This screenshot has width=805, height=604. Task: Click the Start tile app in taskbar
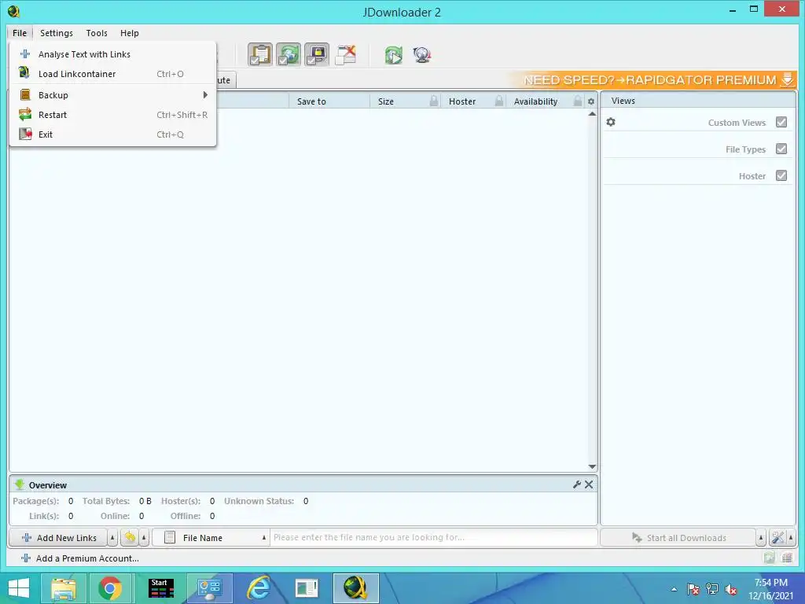click(x=160, y=588)
